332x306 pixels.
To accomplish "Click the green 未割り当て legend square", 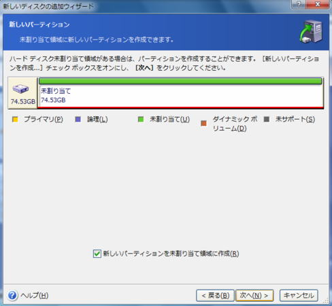I will pos(141,119).
